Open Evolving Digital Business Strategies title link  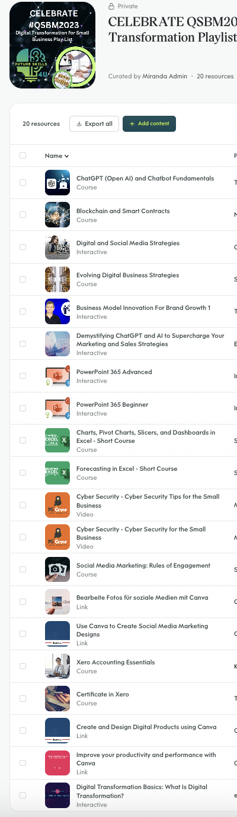pos(127,275)
